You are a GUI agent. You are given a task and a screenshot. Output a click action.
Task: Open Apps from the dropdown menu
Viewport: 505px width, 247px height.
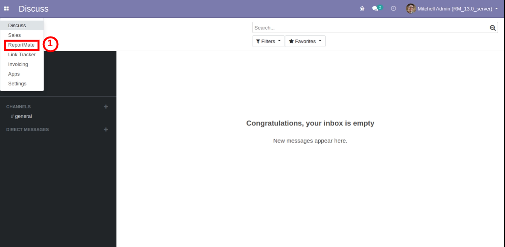14,74
